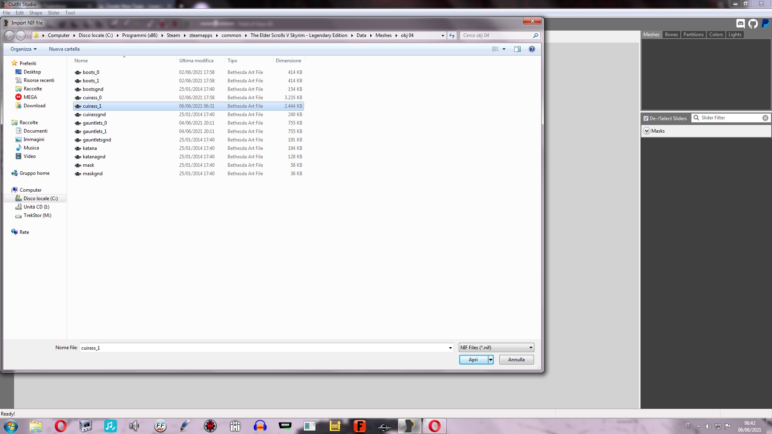The width and height of the screenshot is (772, 434).
Task: Open Download in the sidebar
Action: point(35,106)
